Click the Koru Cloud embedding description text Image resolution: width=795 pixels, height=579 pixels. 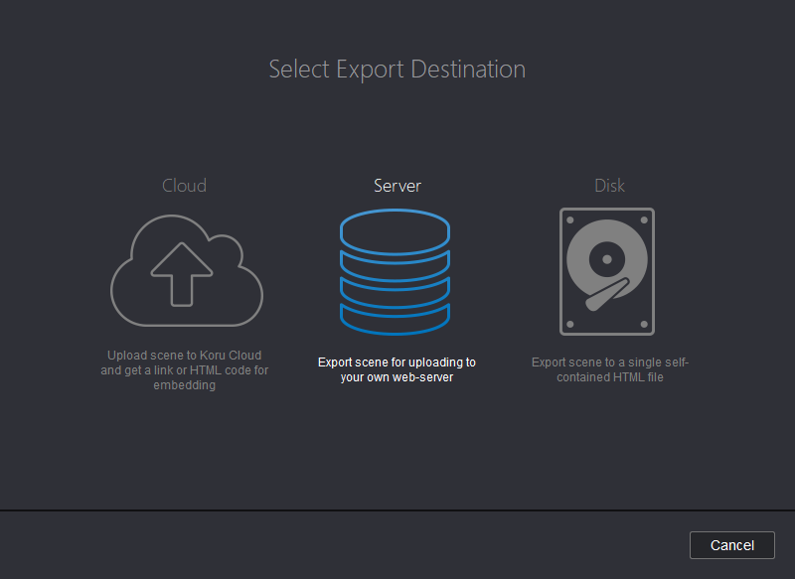click(x=185, y=369)
